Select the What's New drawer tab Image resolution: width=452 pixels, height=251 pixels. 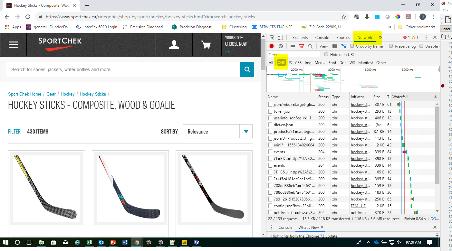[309, 228]
